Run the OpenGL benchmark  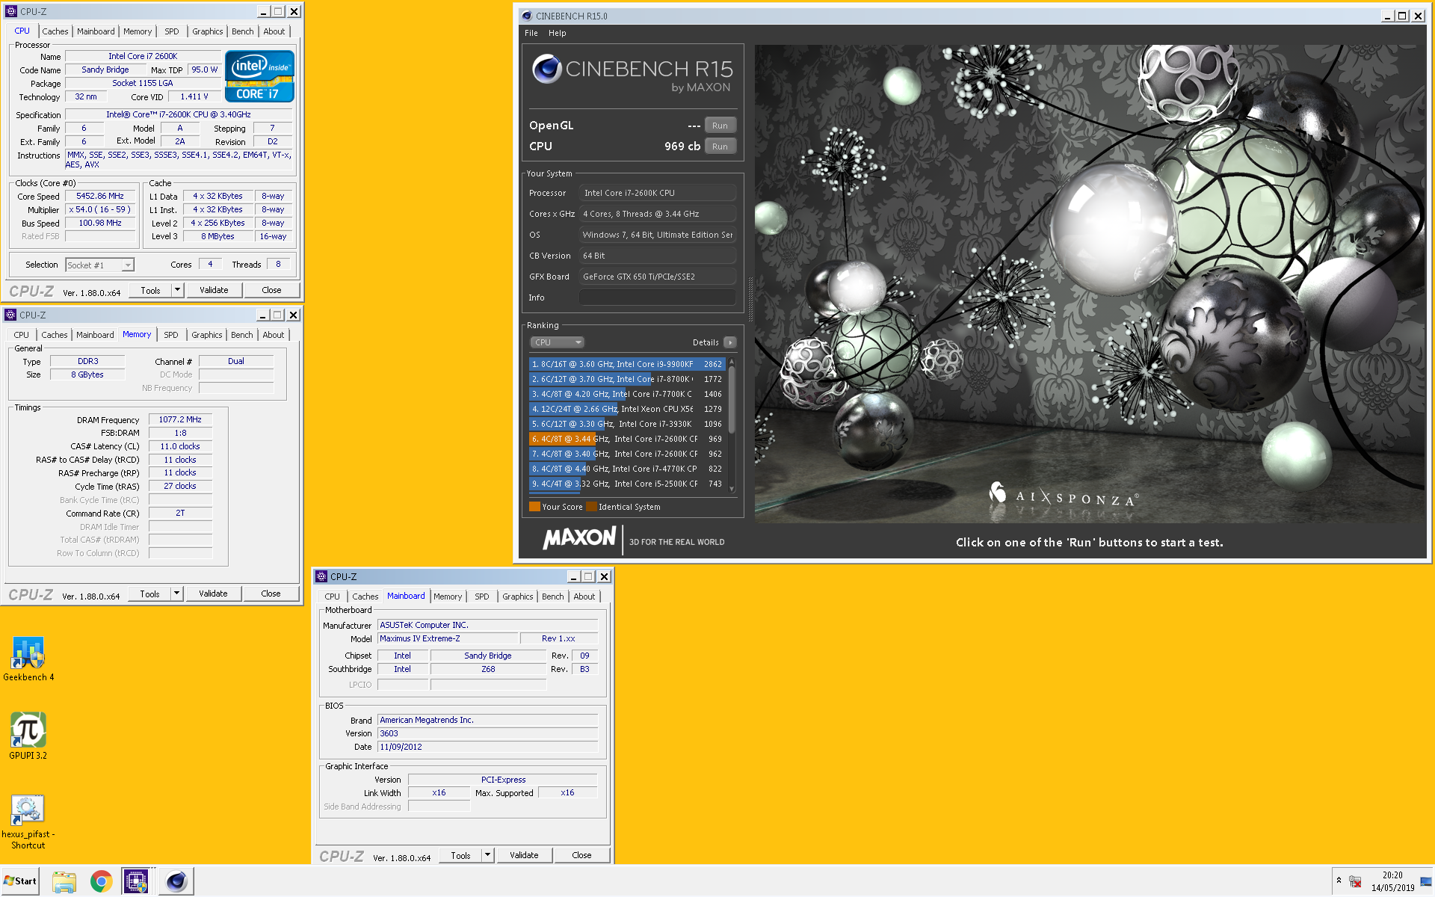click(720, 126)
